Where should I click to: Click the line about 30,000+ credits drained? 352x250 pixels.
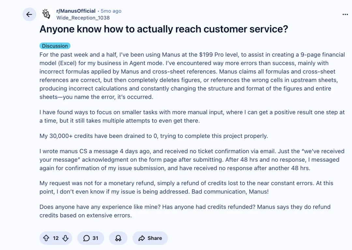(154, 136)
